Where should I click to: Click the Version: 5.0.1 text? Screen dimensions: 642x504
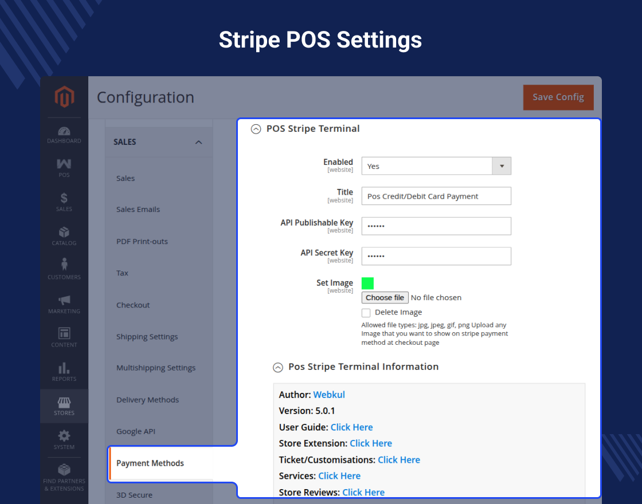click(x=307, y=411)
